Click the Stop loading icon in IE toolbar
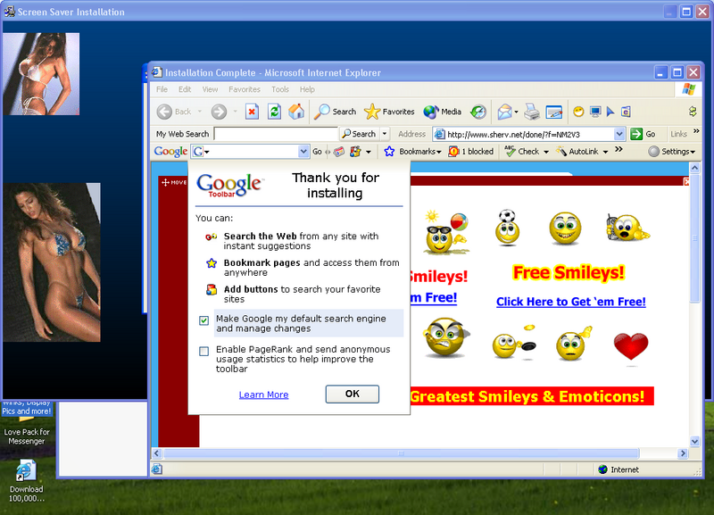The image size is (714, 515). click(252, 112)
